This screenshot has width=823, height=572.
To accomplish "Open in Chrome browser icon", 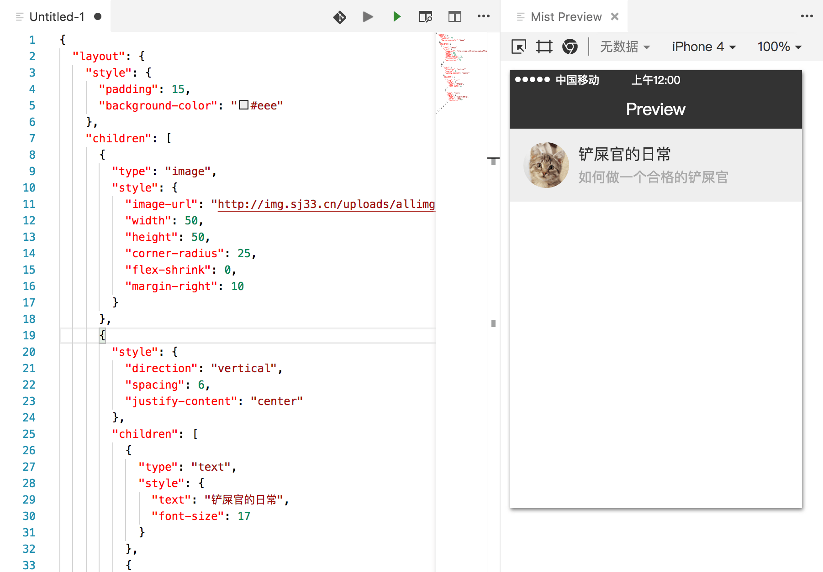I will coord(570,47).
